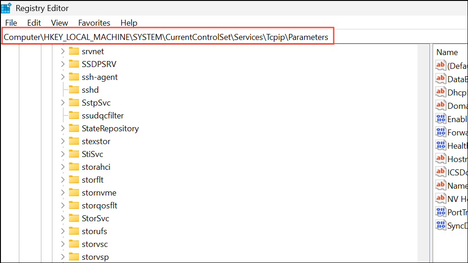Select the stexstor folder icon
This screenshot has height=263, width=468.
pos(74,141)
